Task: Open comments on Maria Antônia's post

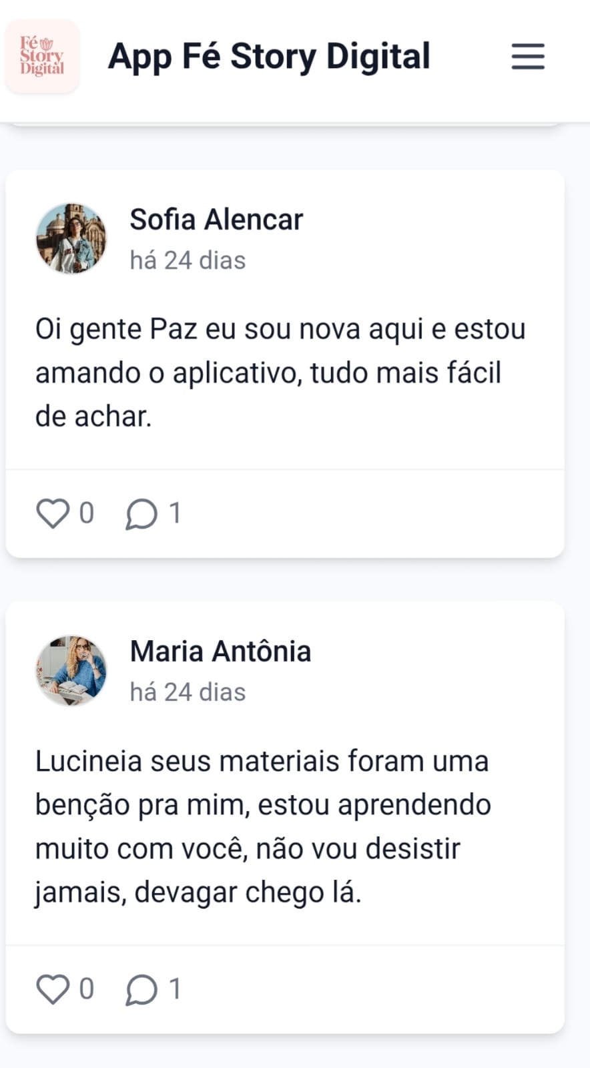Action: coord(141,989)
